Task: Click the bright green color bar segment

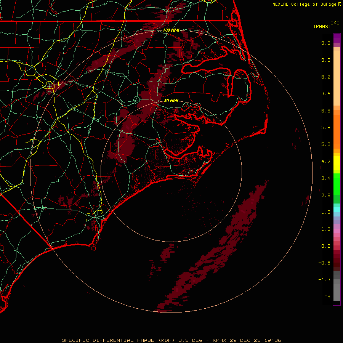Action: [x=337, y=184]
